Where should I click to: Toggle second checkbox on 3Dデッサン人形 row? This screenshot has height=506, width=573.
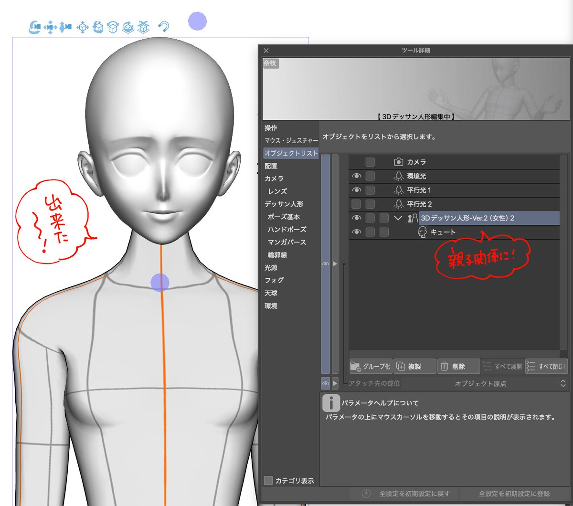[x=384, y=218]
